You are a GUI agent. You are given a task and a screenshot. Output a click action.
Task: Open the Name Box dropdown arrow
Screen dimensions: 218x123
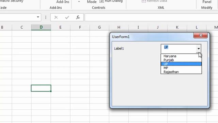pyautogui.click(x=38, y=17)
